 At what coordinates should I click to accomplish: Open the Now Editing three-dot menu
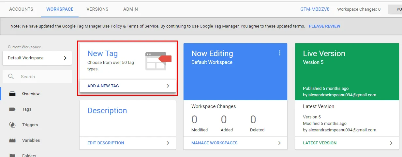279,53
